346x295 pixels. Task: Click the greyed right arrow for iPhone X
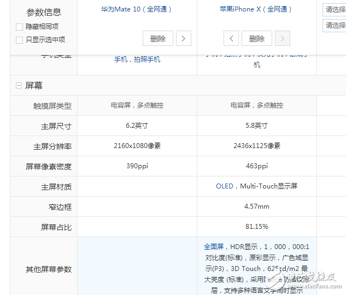(x=283, y=39)
